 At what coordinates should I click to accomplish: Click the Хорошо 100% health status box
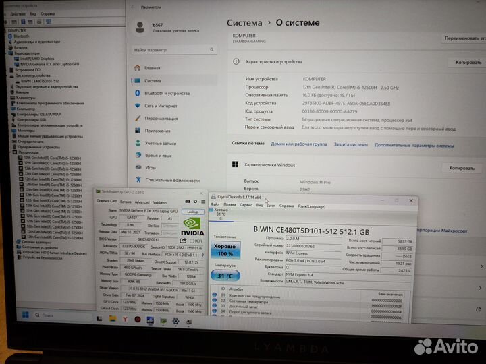(x=224, y=250)
